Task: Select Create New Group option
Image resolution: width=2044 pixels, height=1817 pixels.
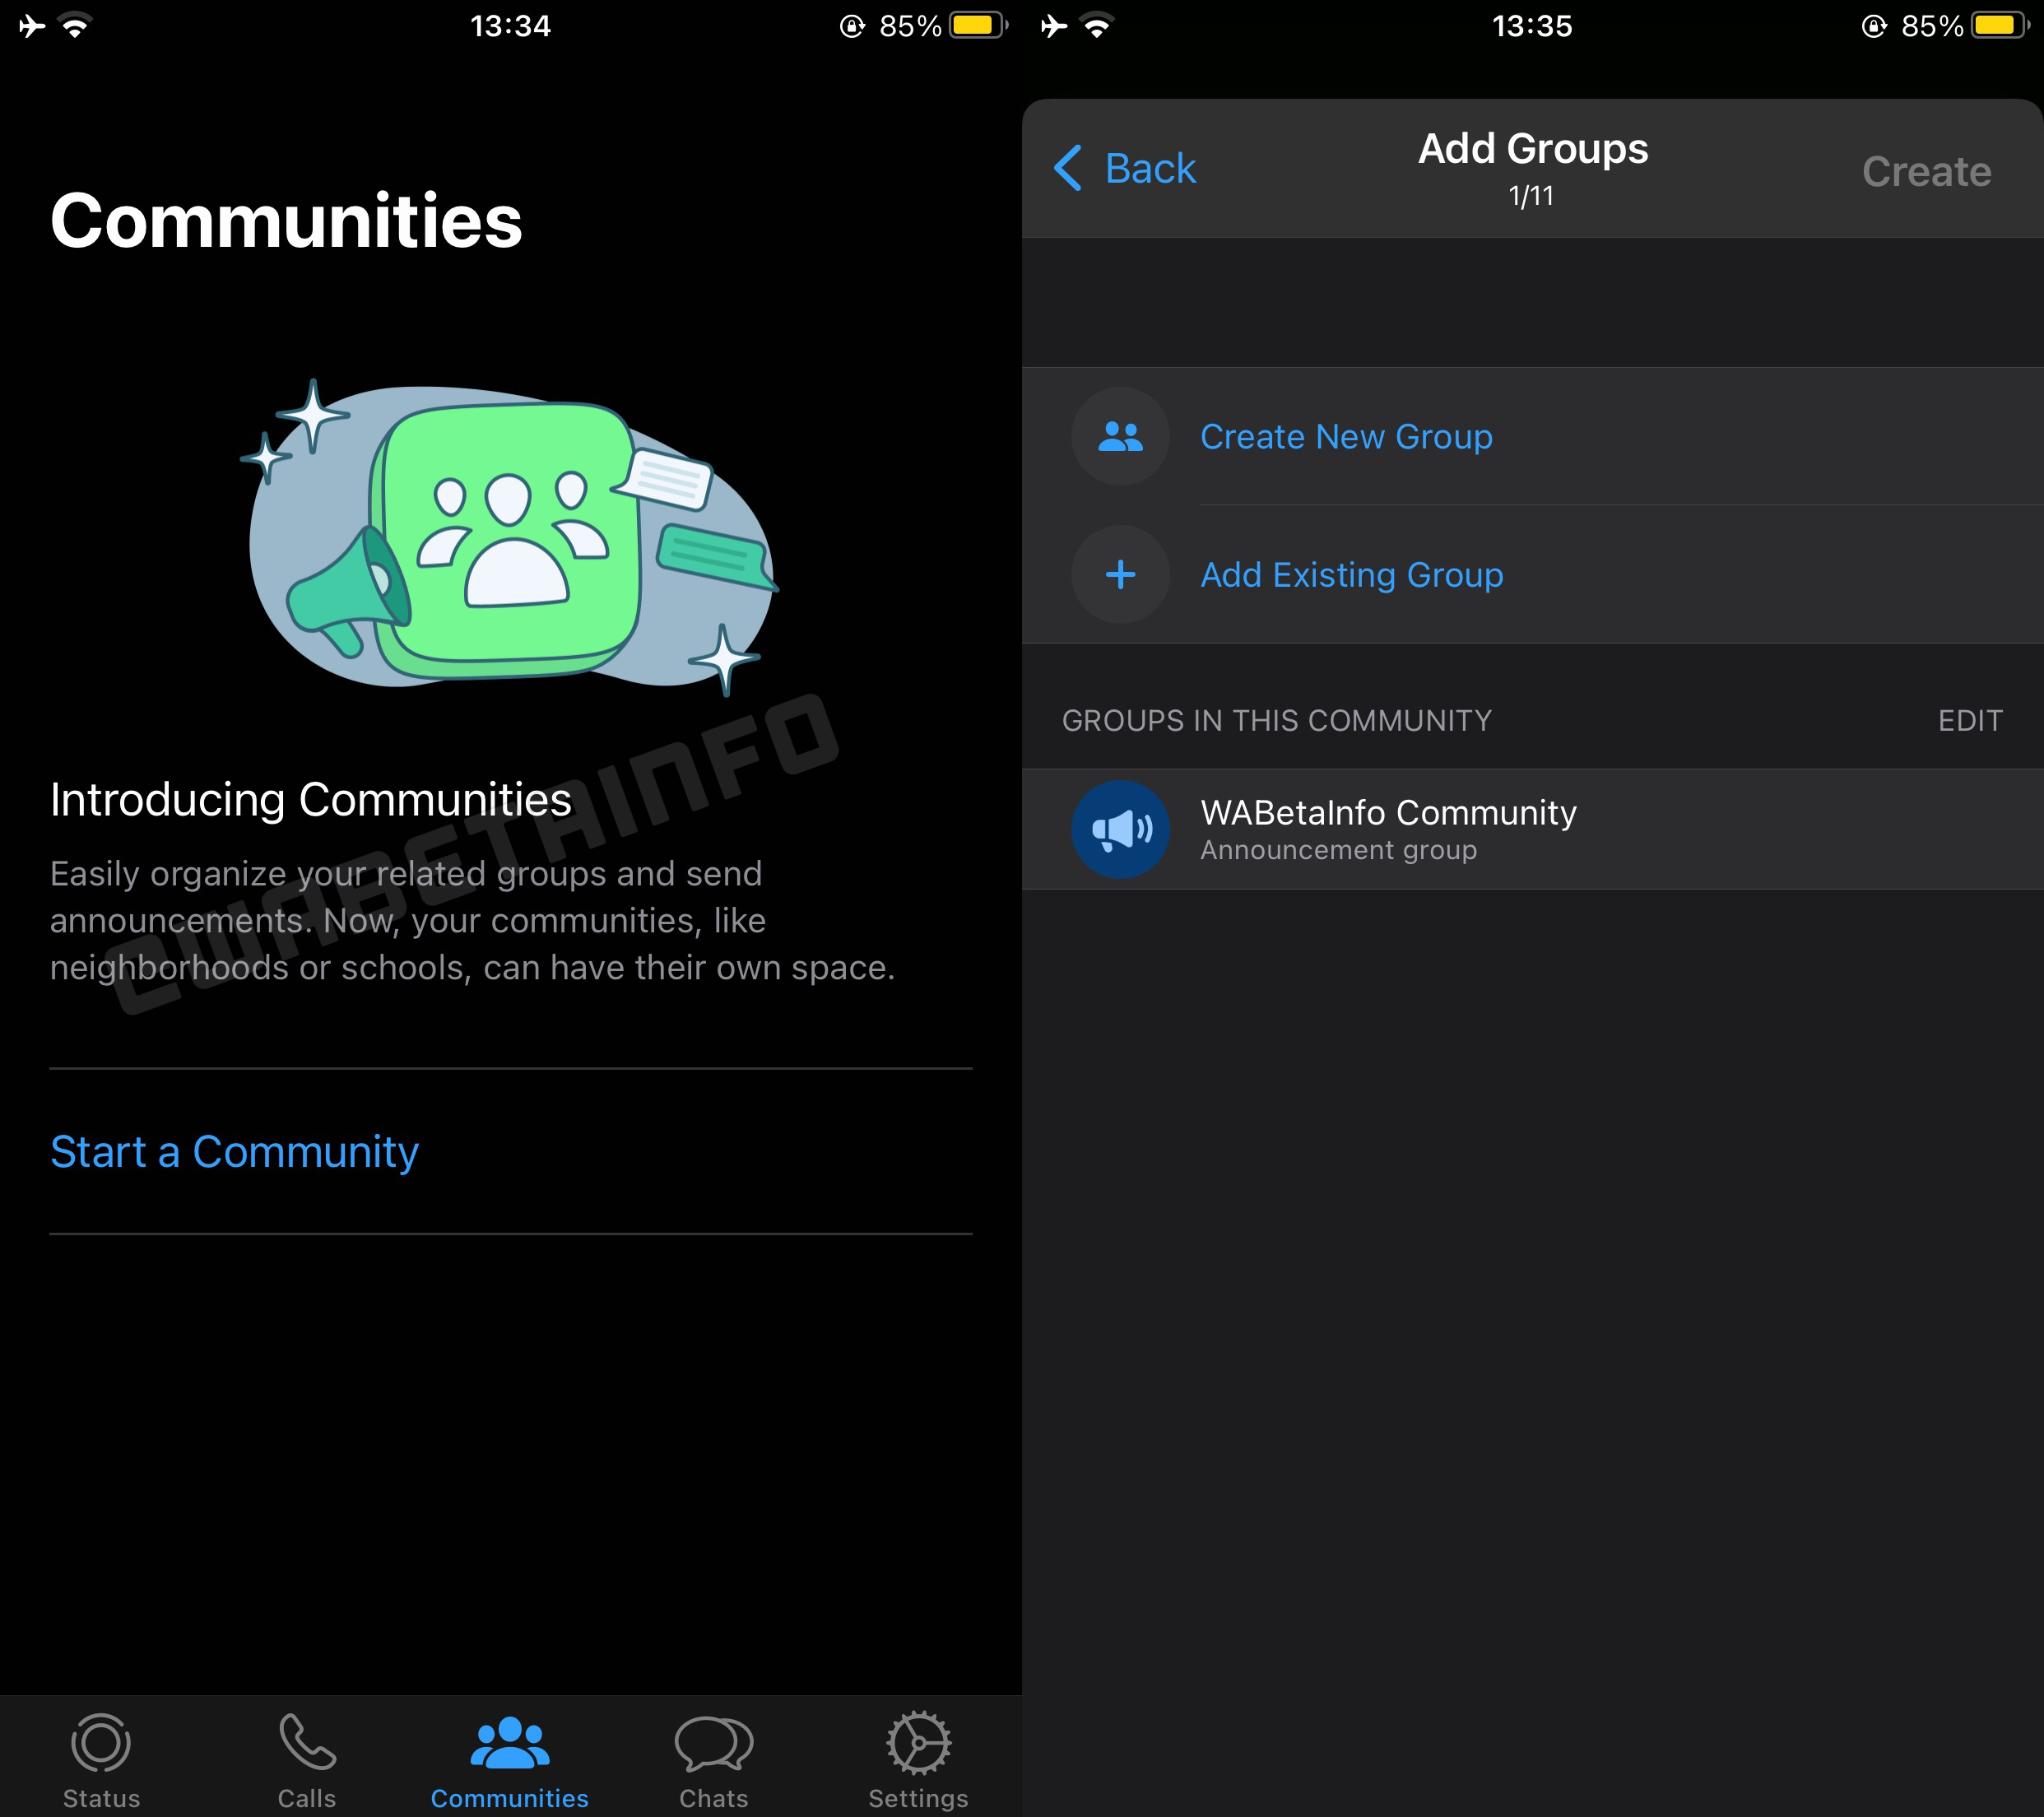Action: click(1346, 437)
